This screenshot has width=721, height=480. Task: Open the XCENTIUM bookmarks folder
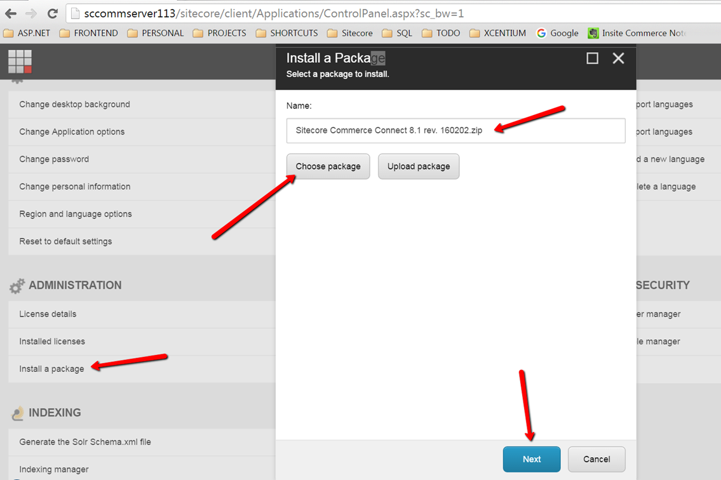coord(498,33)
